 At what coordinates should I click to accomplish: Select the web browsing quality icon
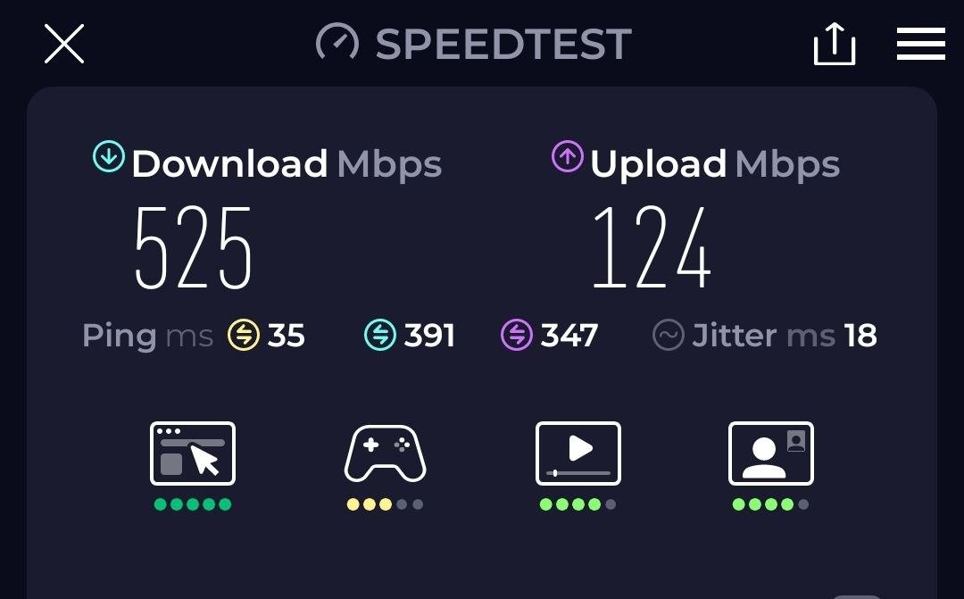(x=193, y=453)
